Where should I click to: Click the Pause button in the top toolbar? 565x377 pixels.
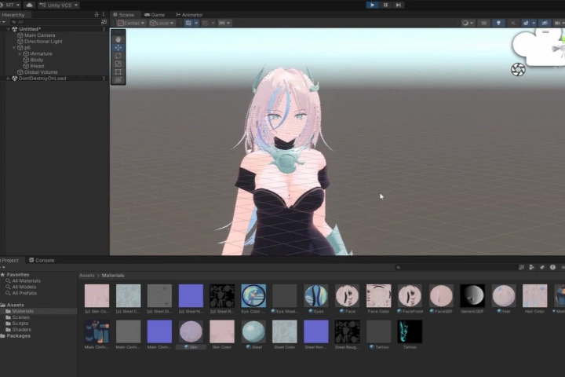(x=385, y=5)
